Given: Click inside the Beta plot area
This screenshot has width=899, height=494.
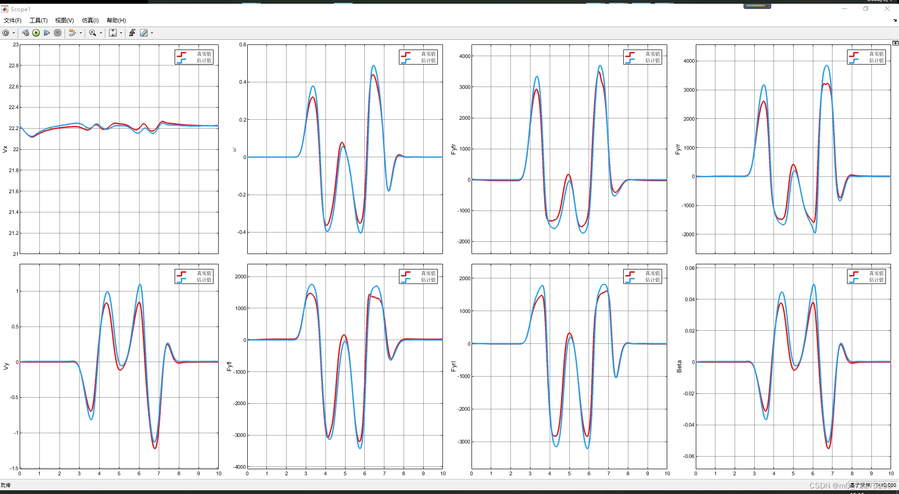Looking at the screenshot, I should click(x=793, y=366).
